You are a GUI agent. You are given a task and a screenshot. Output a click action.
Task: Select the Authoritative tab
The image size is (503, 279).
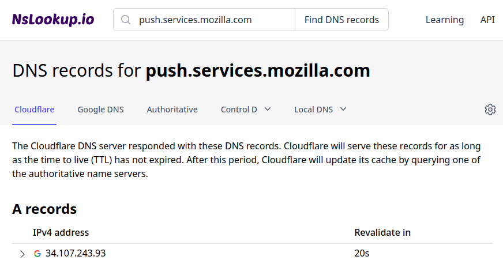(x=172, y=110)
